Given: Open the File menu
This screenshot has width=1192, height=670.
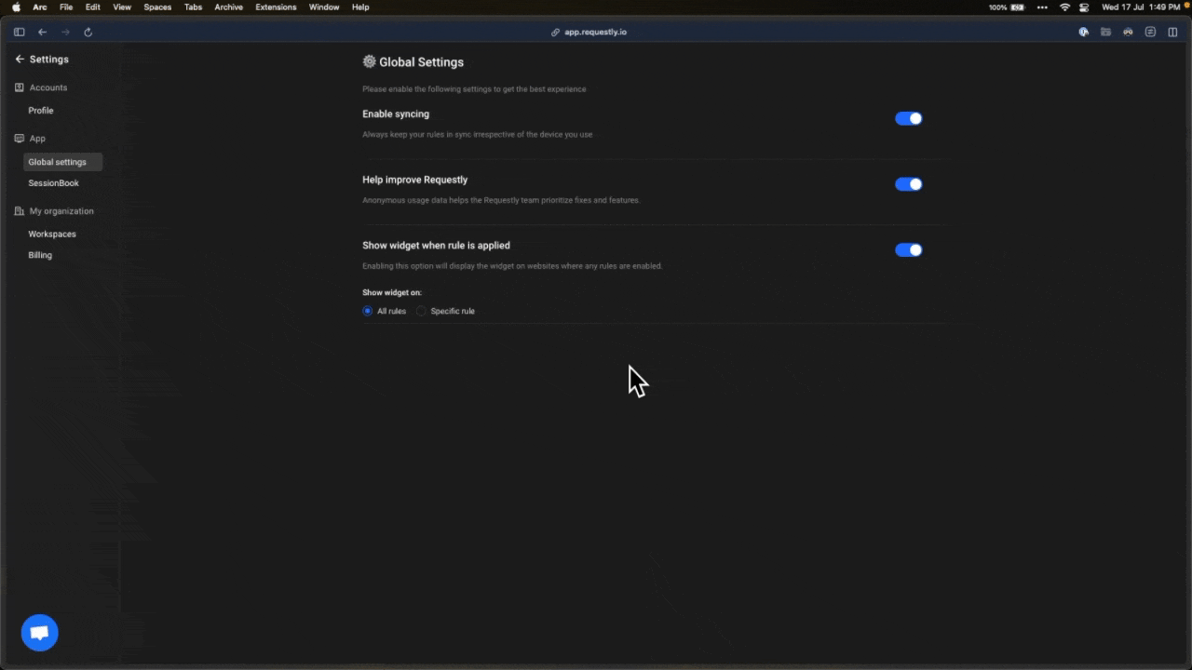Looking at the screenshot, I should click(x=66, y=7).
